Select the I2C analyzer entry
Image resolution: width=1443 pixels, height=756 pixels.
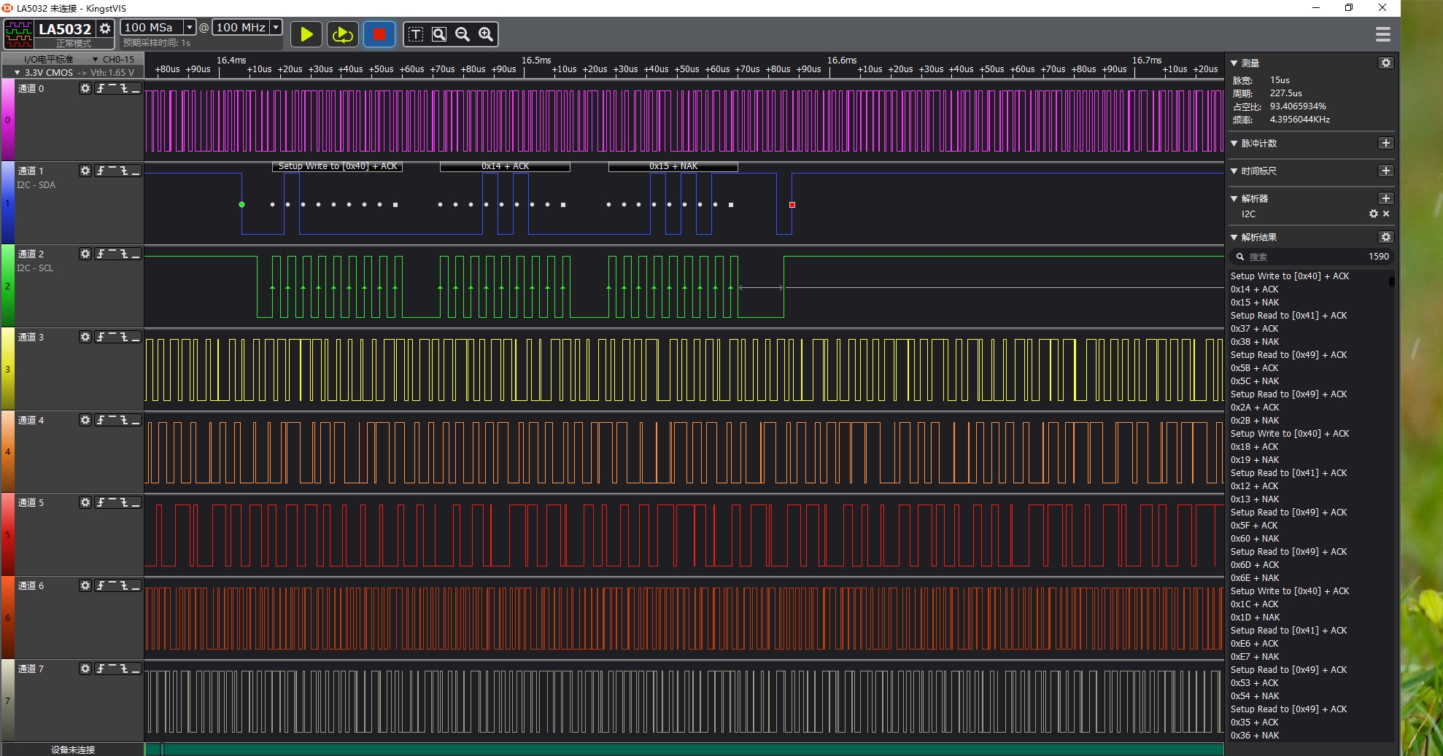click(x=1249, y=214)
